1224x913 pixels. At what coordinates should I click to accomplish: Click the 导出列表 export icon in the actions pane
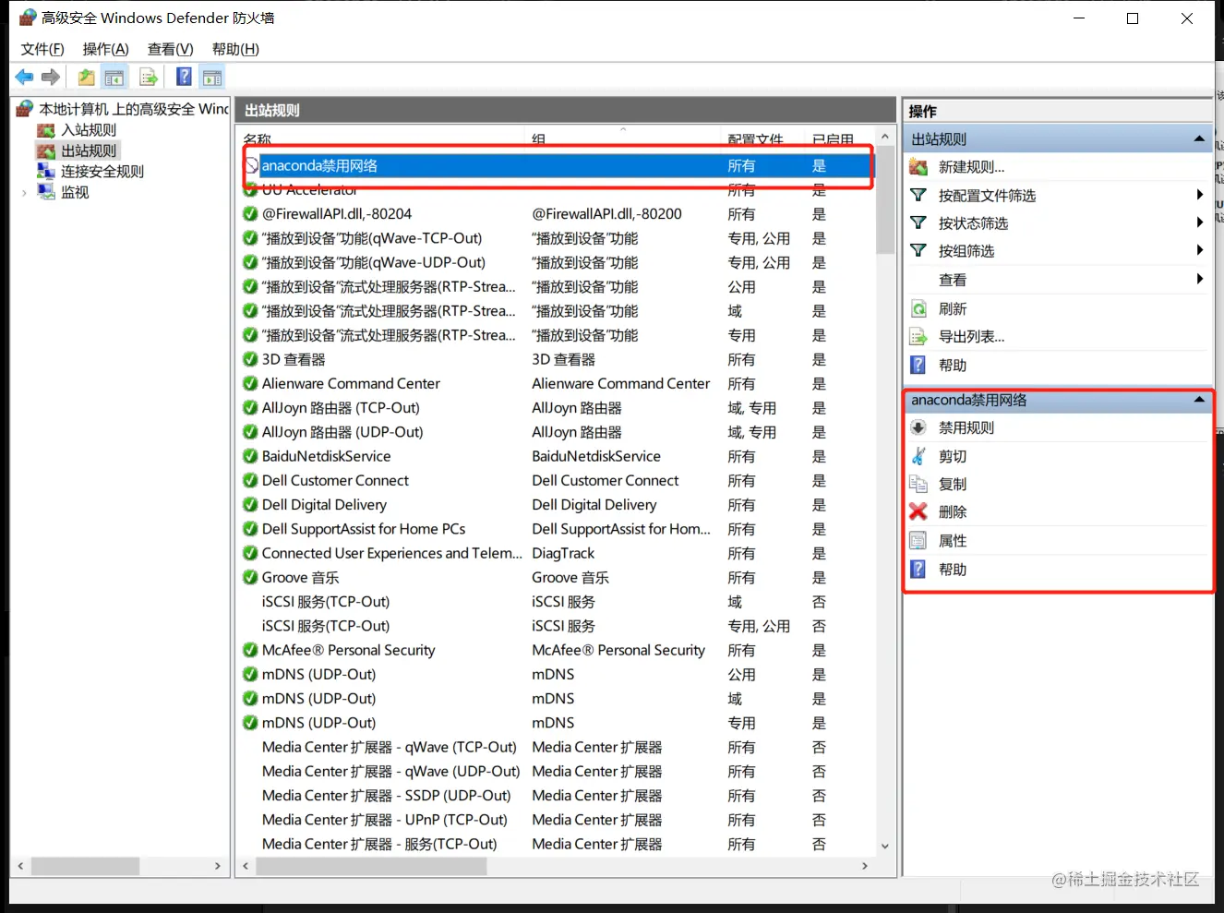click(918, 337)
